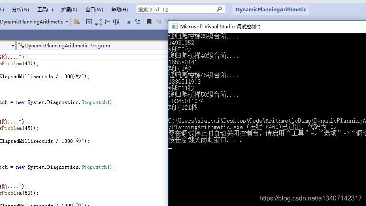Open the 扩展(X) menu

[x=69, y=10]
